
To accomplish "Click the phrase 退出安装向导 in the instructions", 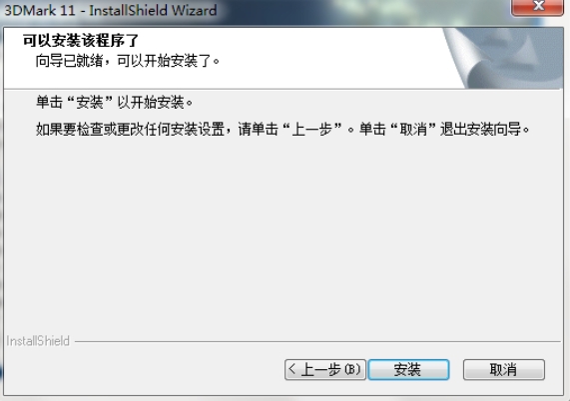I will tap(480, 129).
